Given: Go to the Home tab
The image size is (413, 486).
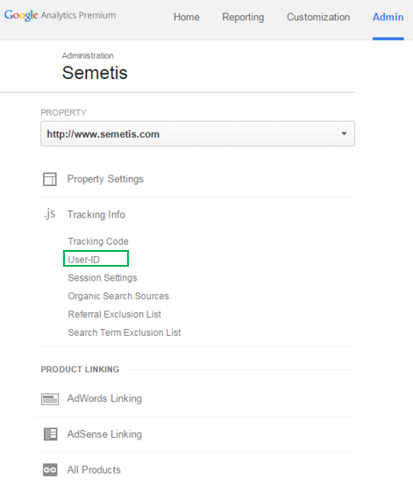Looking at the screenshot, I should (x=187, y=17).
